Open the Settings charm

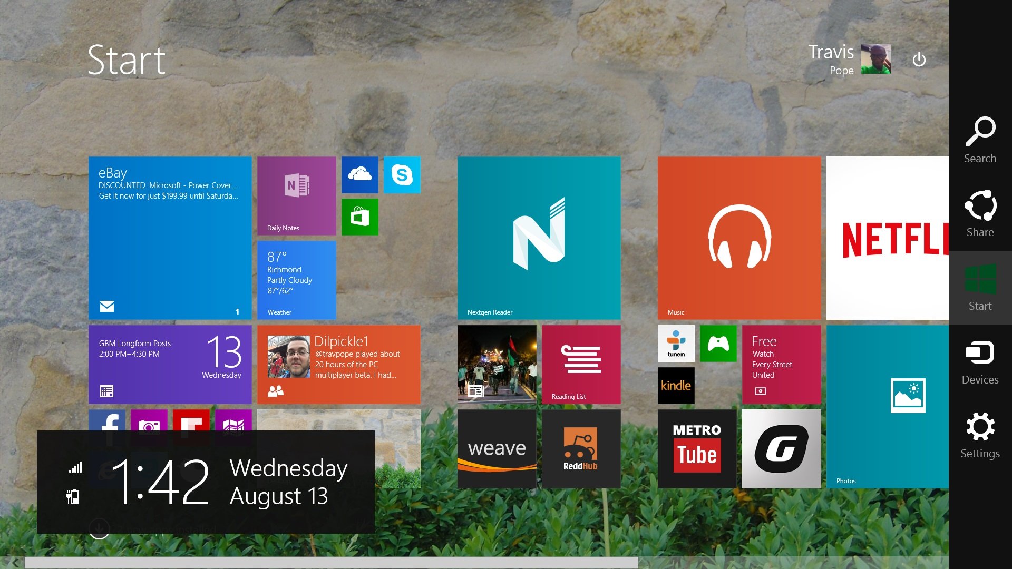click(980, 435)
